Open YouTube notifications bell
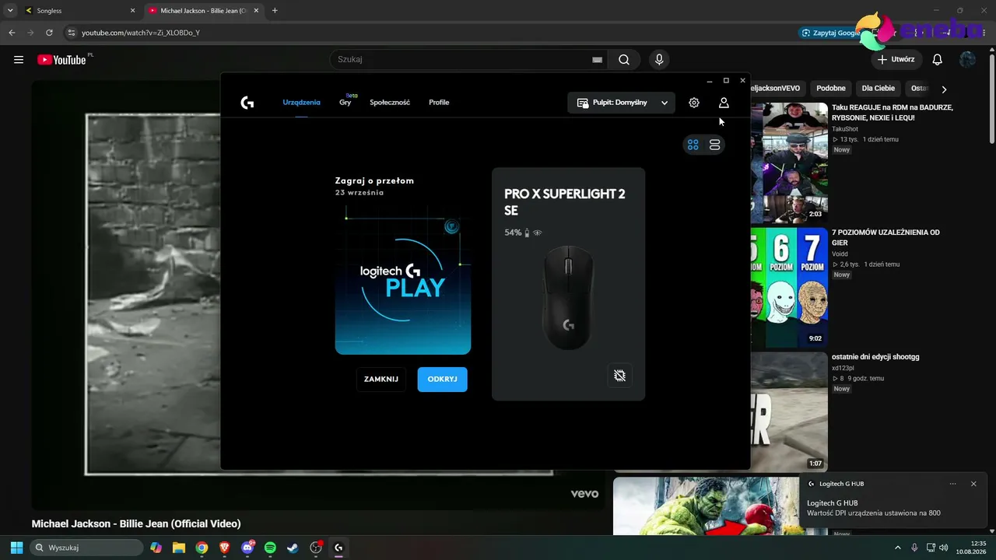This screenshot has width=996, height=560. point(938,60)
